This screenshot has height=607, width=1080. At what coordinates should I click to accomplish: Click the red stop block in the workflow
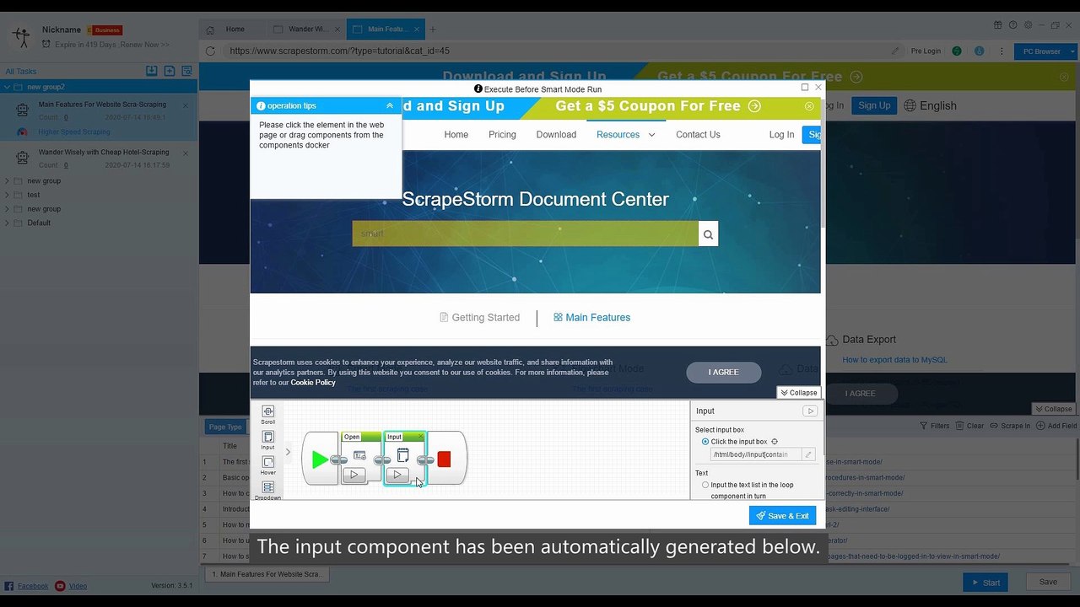pos(444,459)
